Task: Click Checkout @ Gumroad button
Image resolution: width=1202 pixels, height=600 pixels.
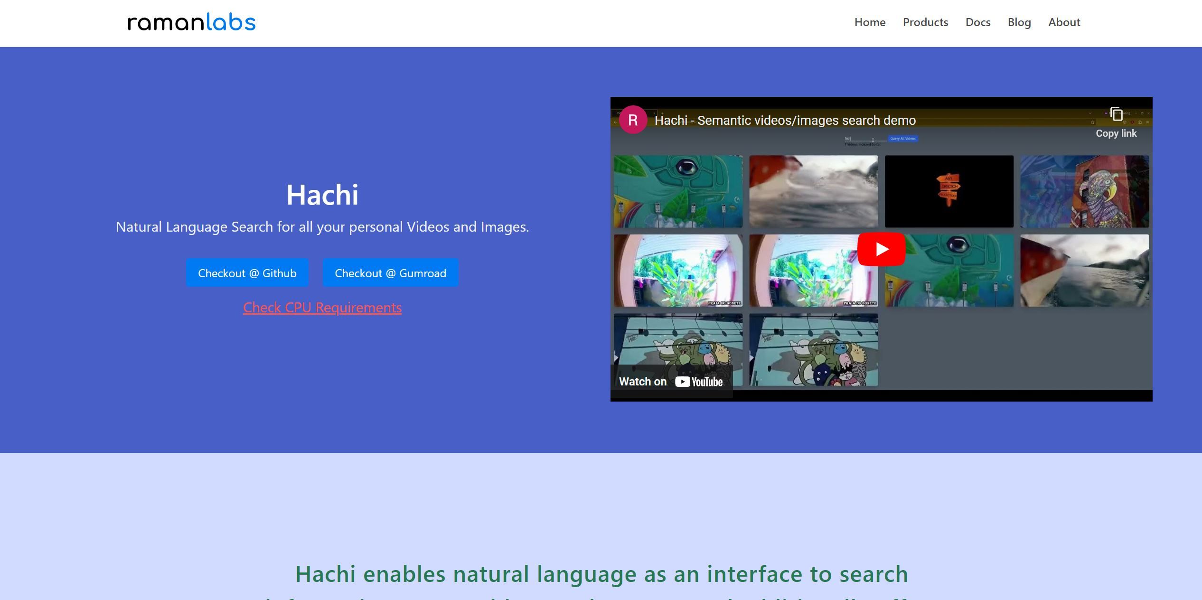Action: [390, 273]
